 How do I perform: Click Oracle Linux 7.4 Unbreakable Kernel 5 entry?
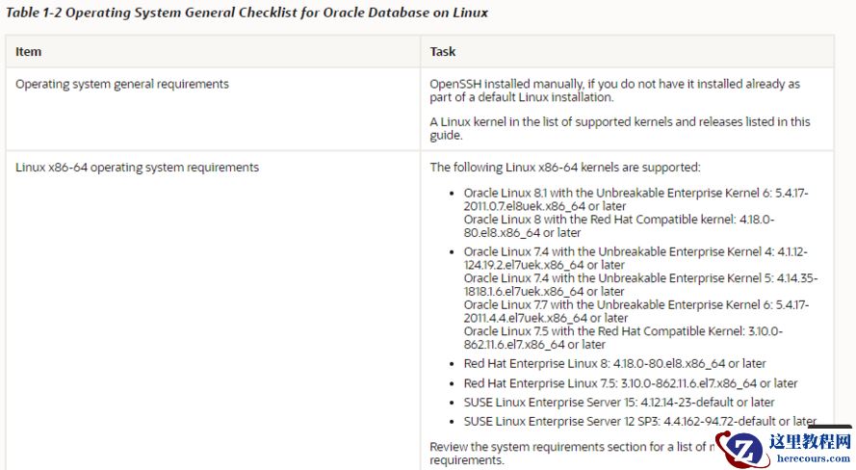[640, 284]
